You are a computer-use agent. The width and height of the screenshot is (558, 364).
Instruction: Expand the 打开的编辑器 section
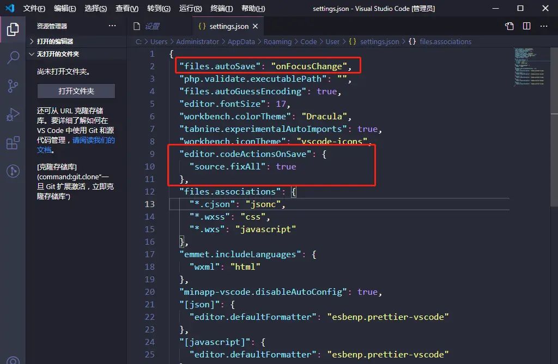point(54,41)
